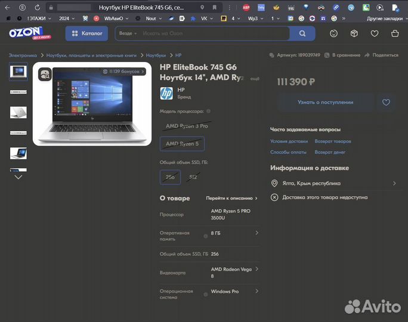Viewport: 408px width, 322px height.
Task: Expand the Wp3 bookmarks folder
Action: [x=255, y=18]
